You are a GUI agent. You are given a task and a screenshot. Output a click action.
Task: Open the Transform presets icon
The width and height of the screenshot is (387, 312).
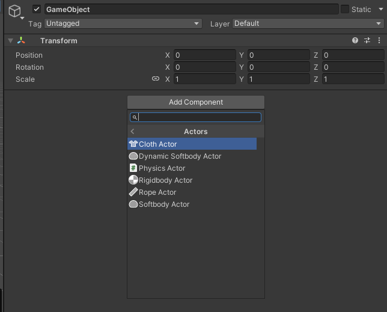click(367, 41)
